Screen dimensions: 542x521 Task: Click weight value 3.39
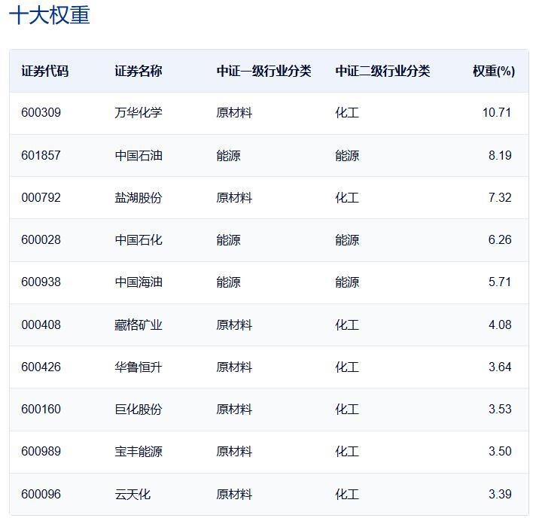500,494
